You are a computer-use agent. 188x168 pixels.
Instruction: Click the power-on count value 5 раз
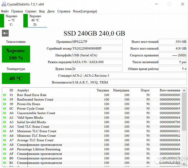pyautogui.click(x=173, y=62)
